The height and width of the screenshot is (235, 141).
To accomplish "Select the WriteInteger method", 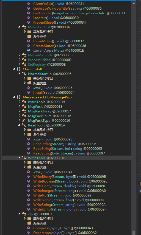I will (70, 191).
